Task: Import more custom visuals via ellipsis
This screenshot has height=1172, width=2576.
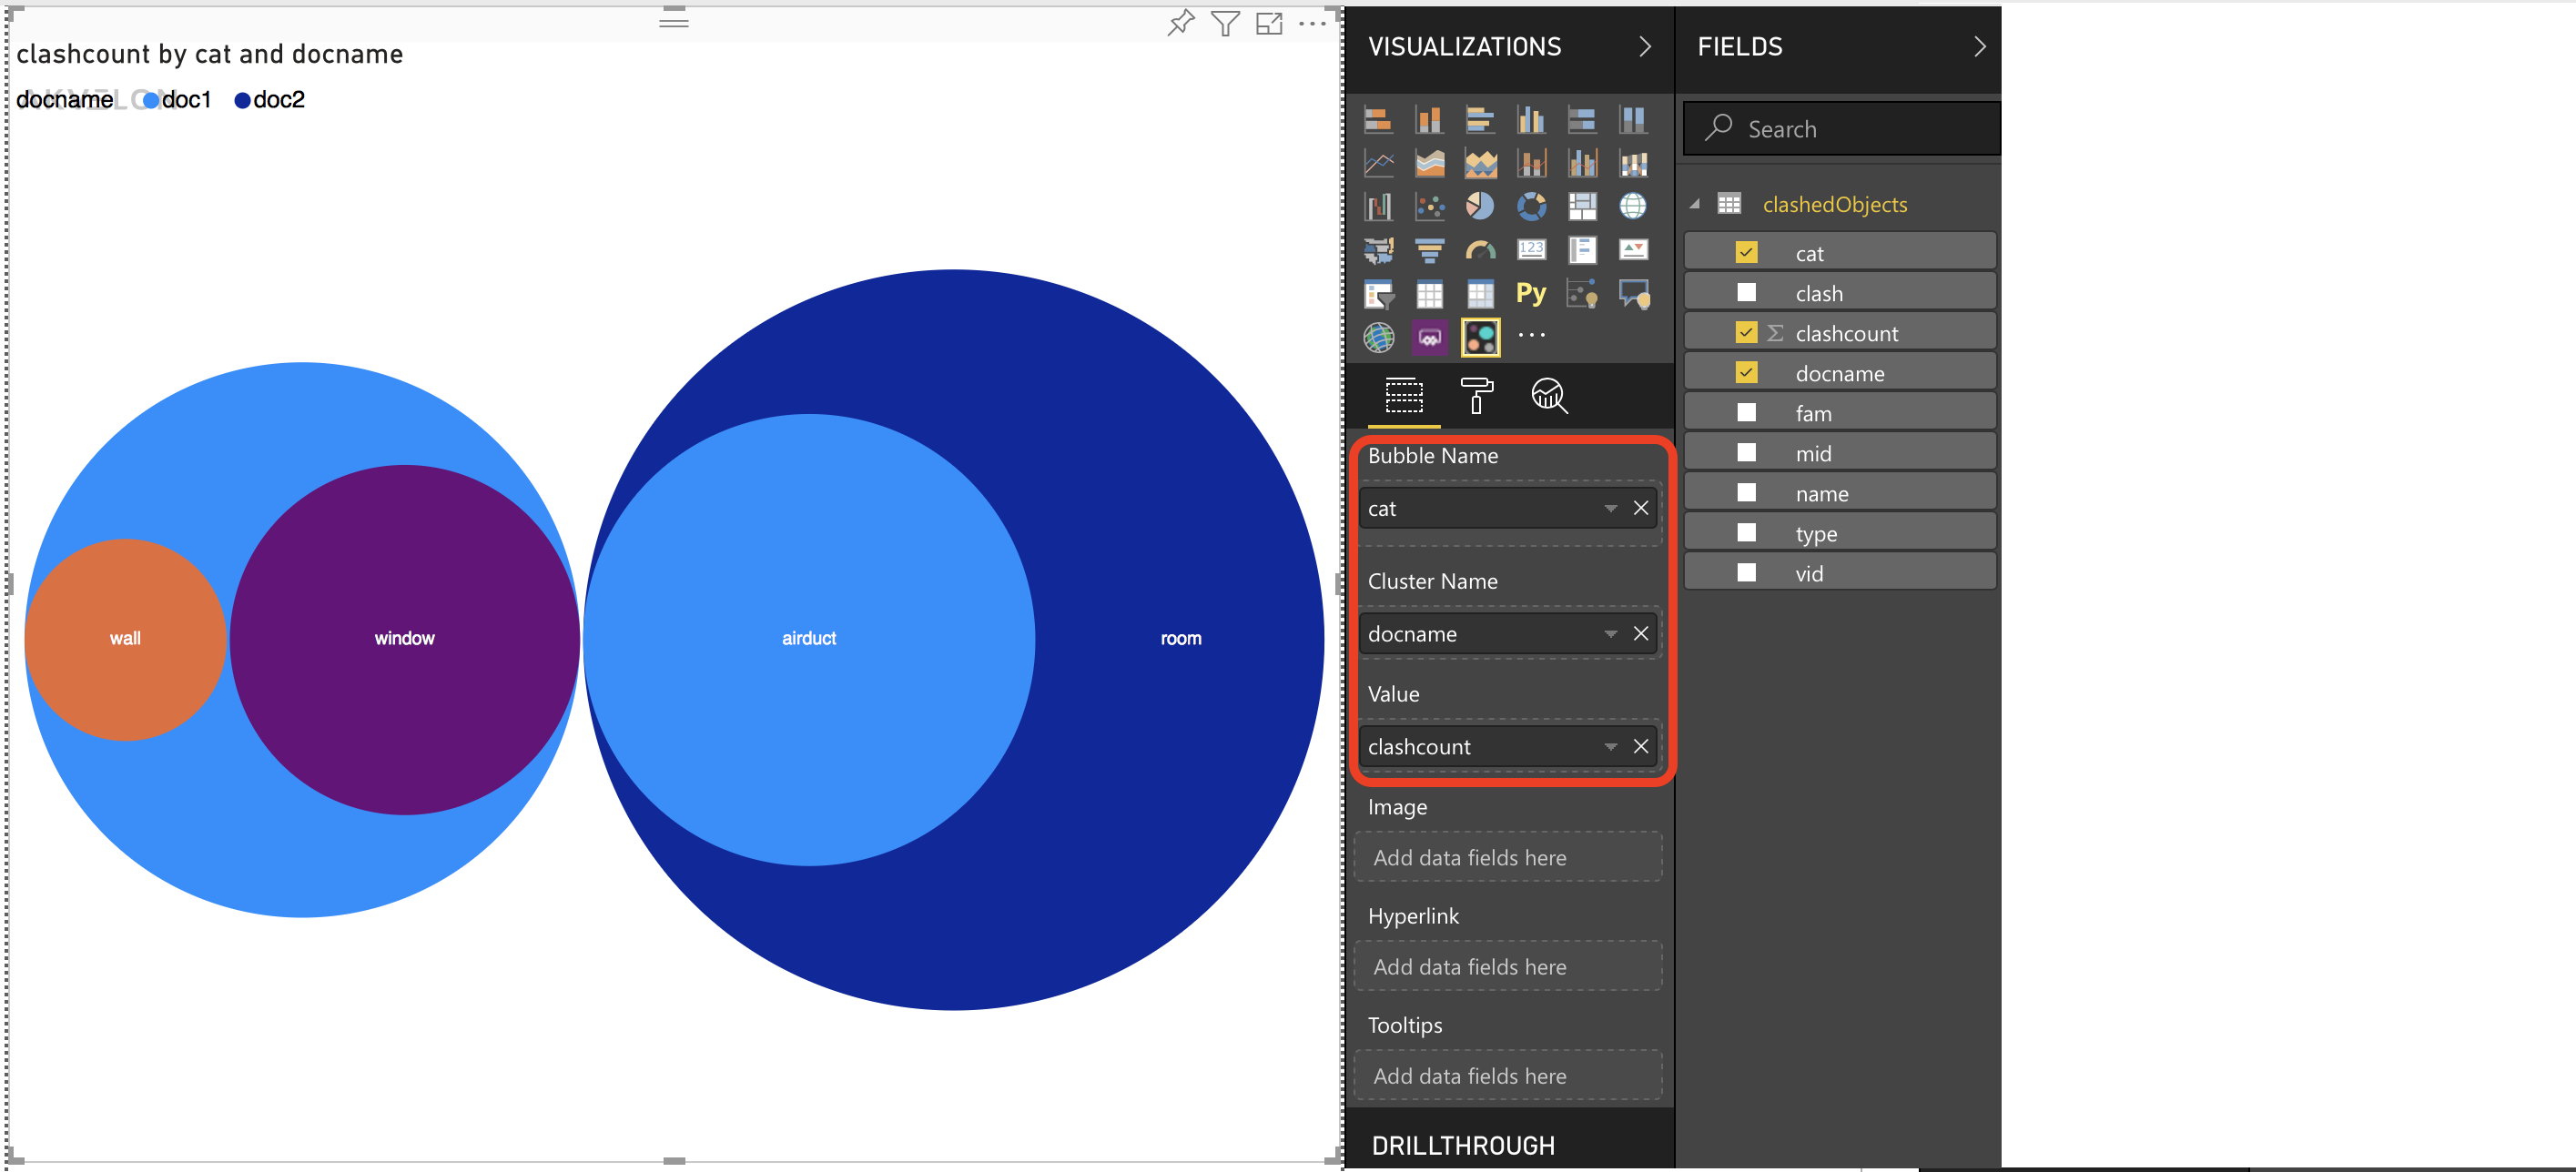Action: [x=1531, y=335]
